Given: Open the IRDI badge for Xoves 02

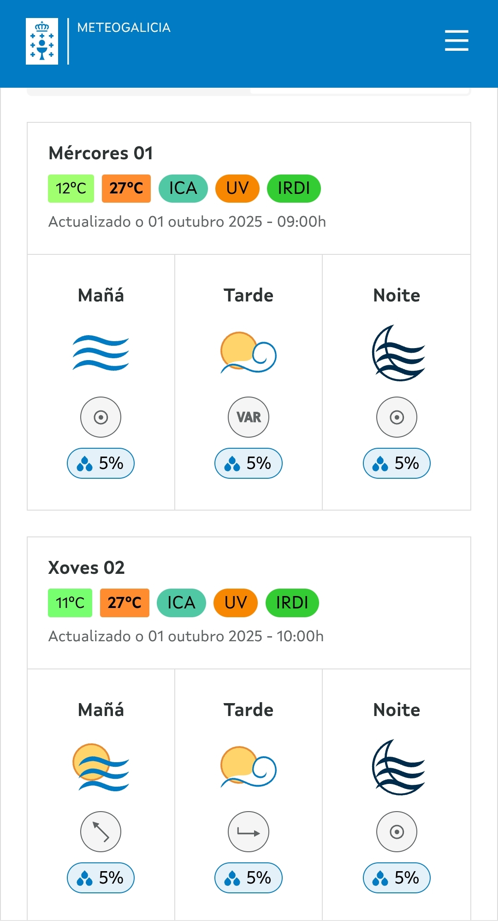Looking at the screenshot, I should 292,603.
